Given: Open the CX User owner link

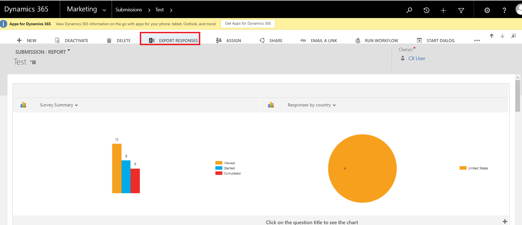Looking at the screenshot, I should 417,58.
